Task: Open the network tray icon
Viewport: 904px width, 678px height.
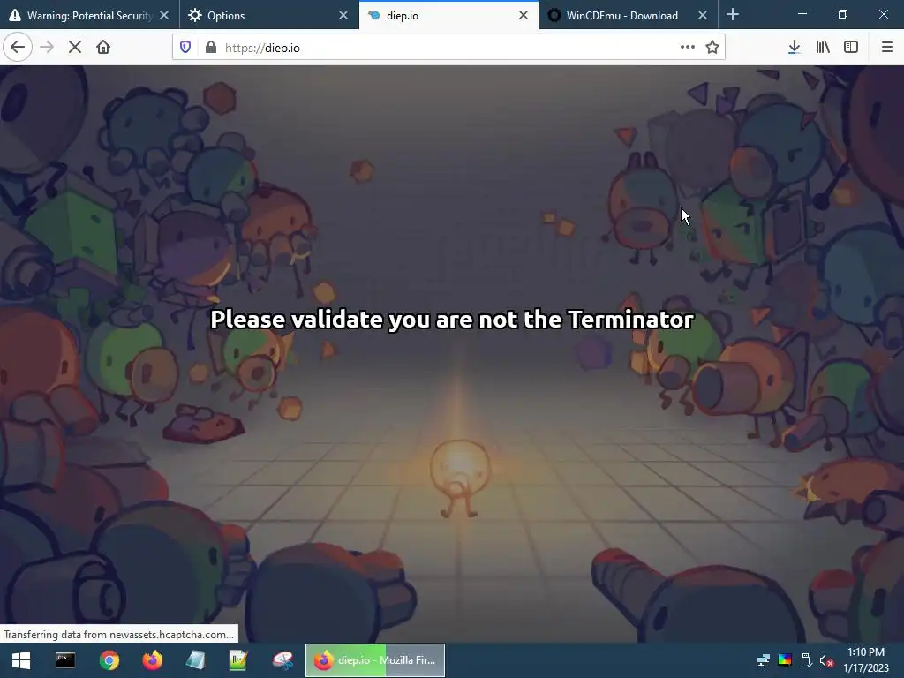Action: tap(764, 660)
